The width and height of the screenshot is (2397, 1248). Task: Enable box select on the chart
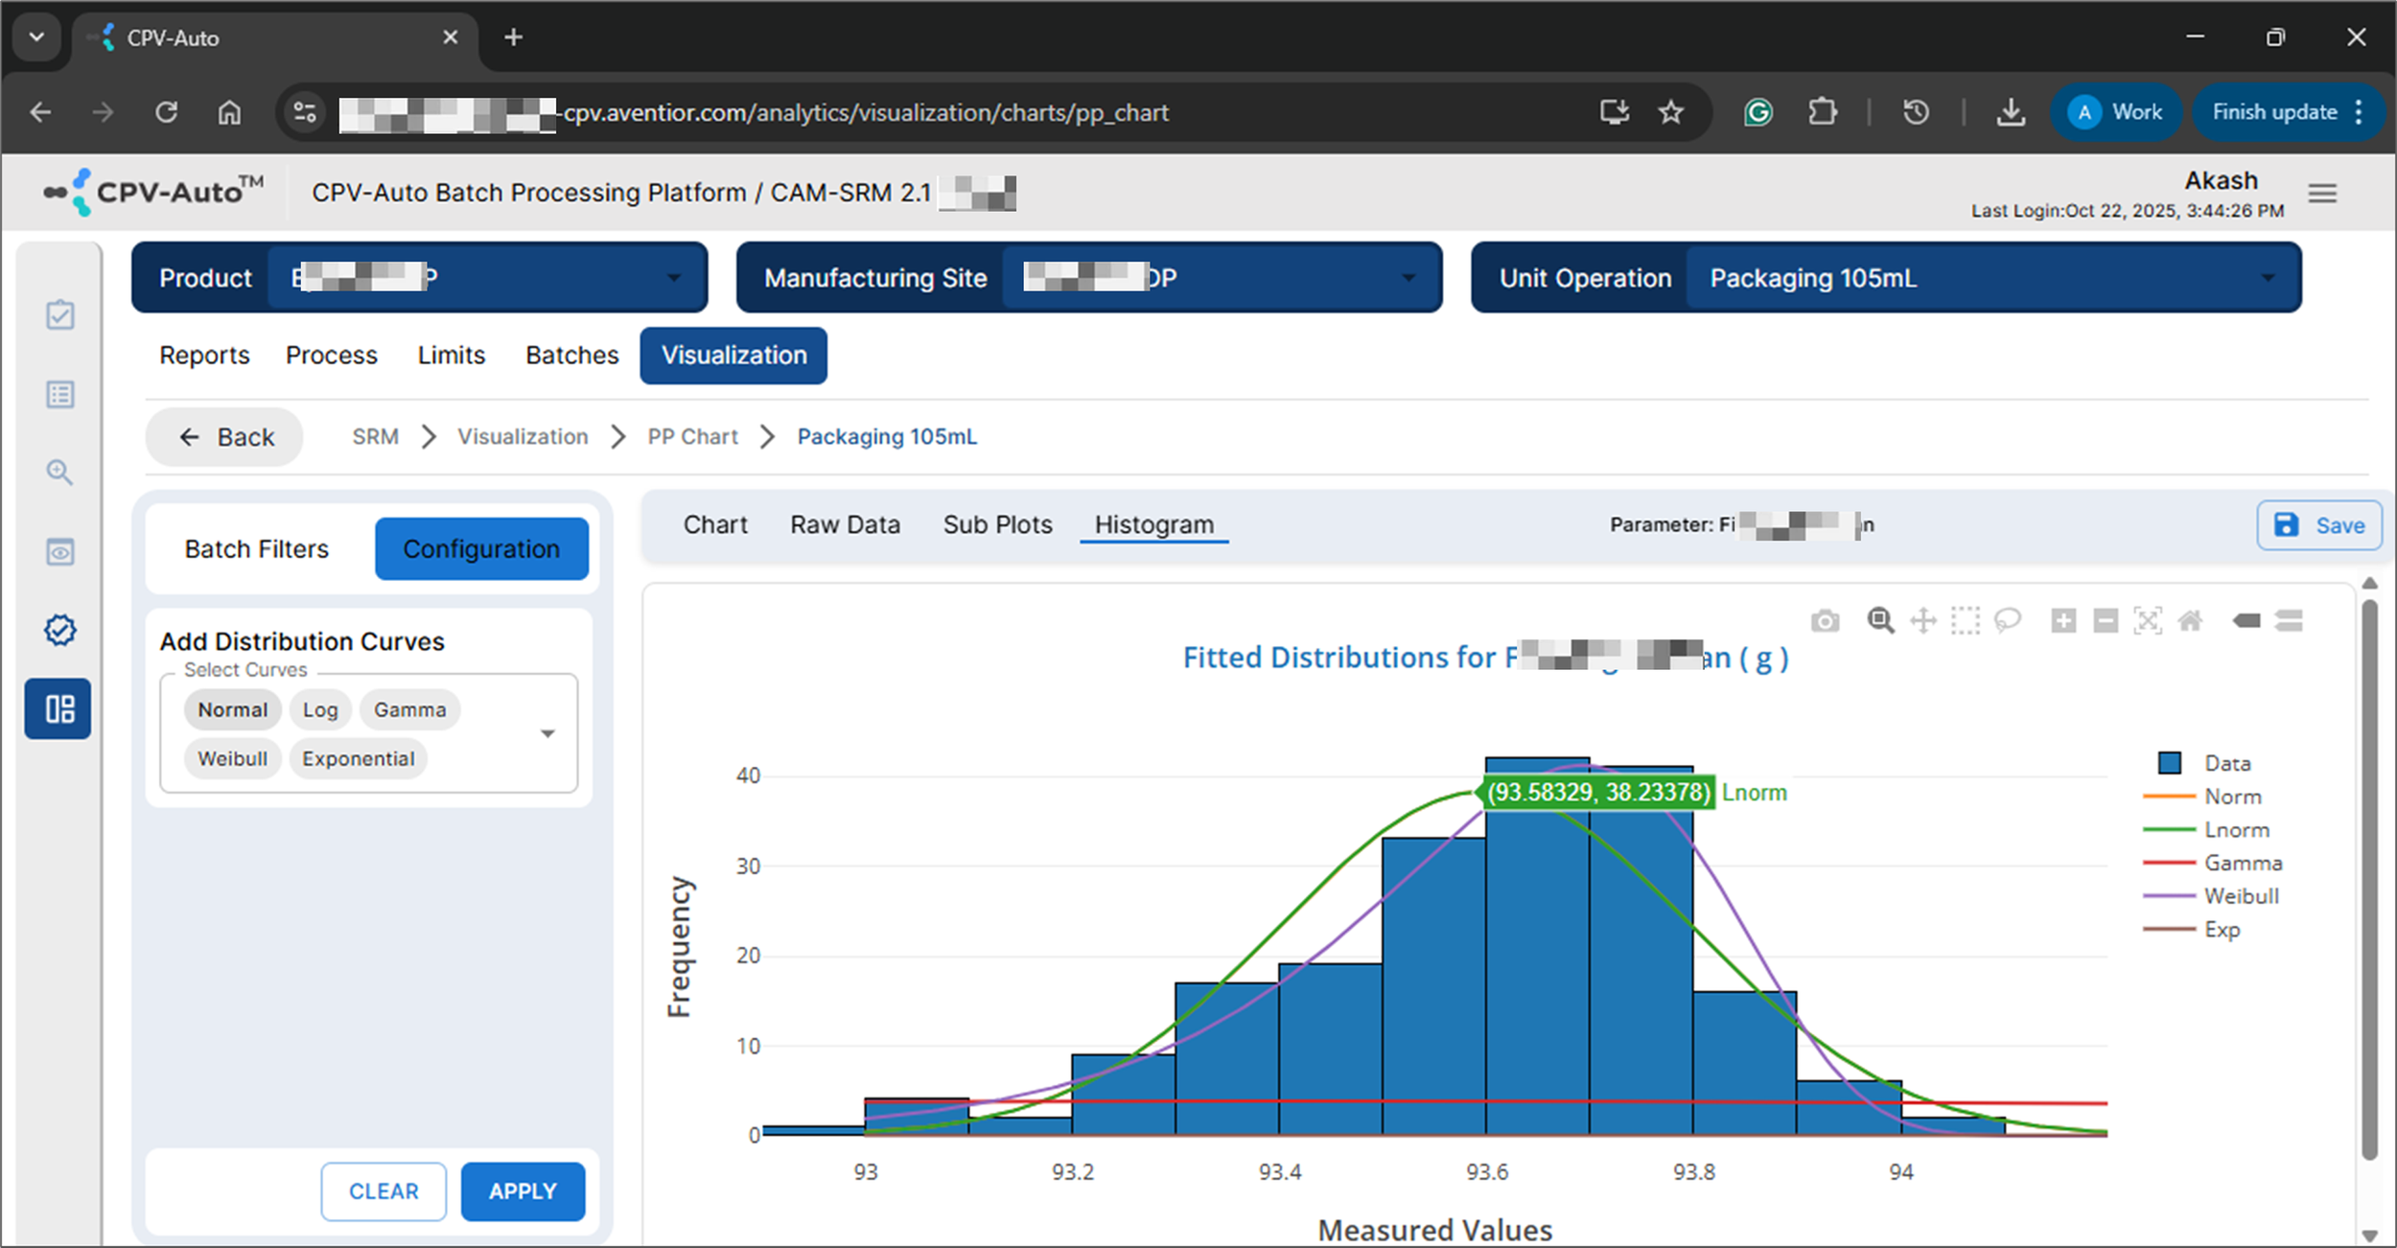[1966, 620]
